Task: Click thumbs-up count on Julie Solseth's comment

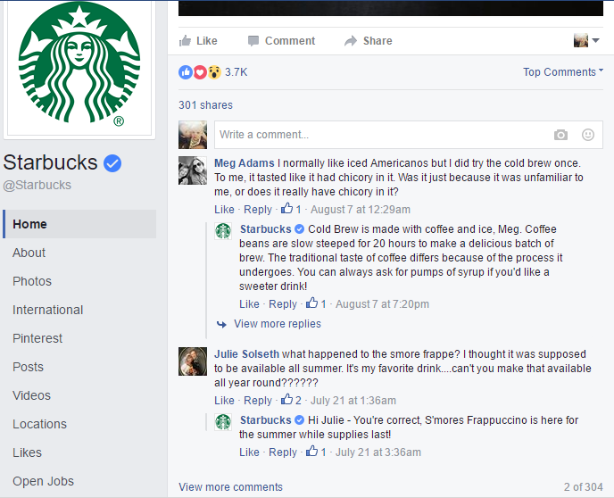Action: (291, 400)
